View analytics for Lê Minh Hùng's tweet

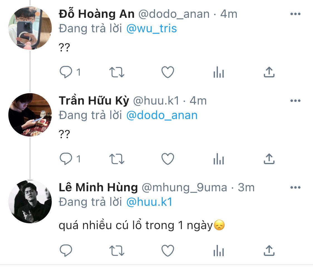pos(218,251)
